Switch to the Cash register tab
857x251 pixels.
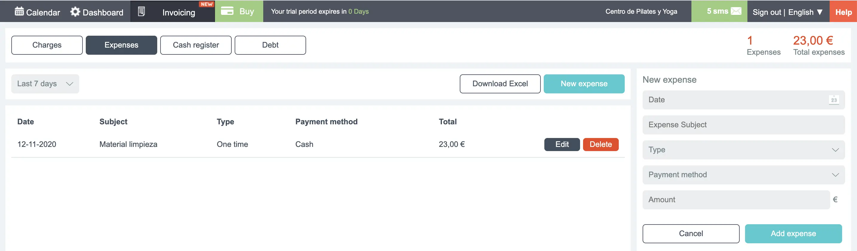(x=196, y=45)
